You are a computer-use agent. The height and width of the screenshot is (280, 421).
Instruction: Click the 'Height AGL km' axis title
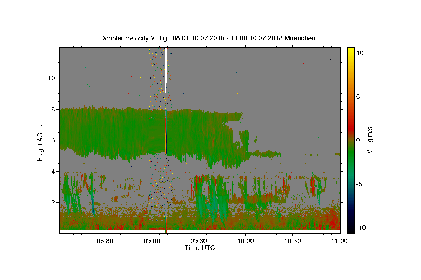(40, 140)
